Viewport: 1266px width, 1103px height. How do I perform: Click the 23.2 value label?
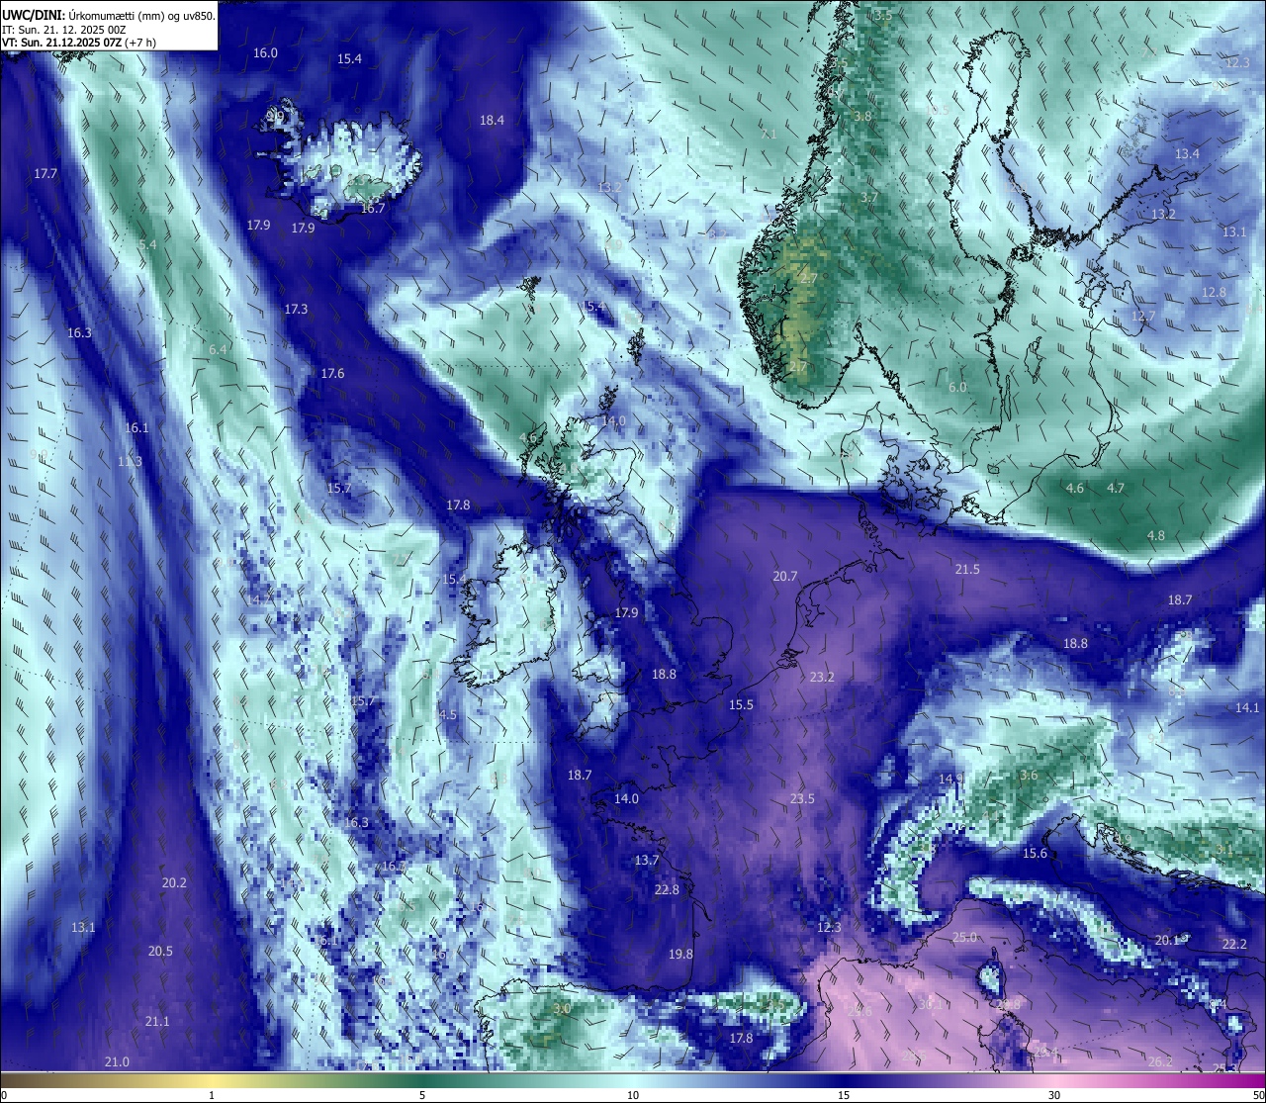click(x=822, y=678)
